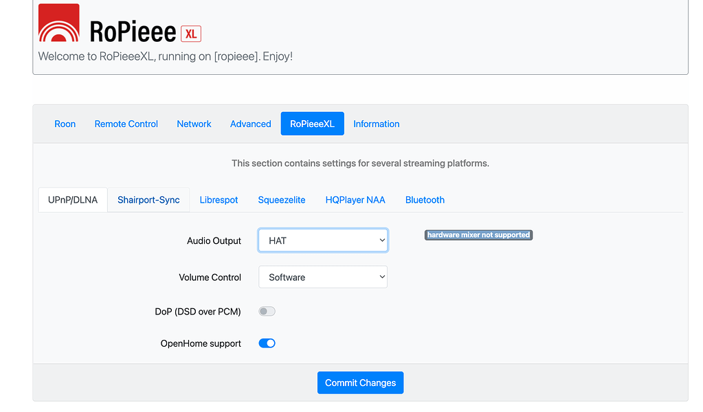The image size is (703, 412).
Task: Open the Advanced settings tab
Action: (250, 124)
